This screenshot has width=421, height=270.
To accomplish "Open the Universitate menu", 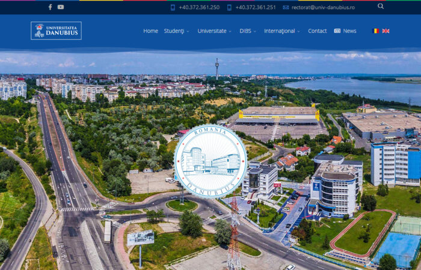I will [x=212, y=31].
